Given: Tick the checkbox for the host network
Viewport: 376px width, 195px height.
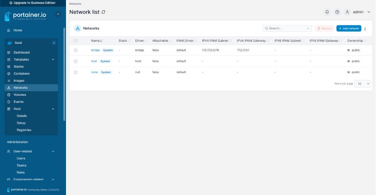Looking at the screenshot, I should pyautogui.click(x=76, y=61).
